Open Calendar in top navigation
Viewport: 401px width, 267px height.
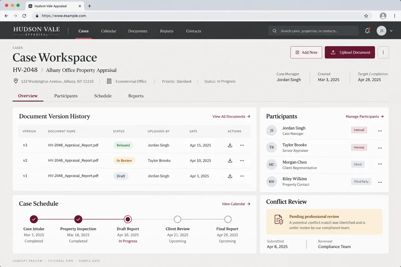[109, 31]
